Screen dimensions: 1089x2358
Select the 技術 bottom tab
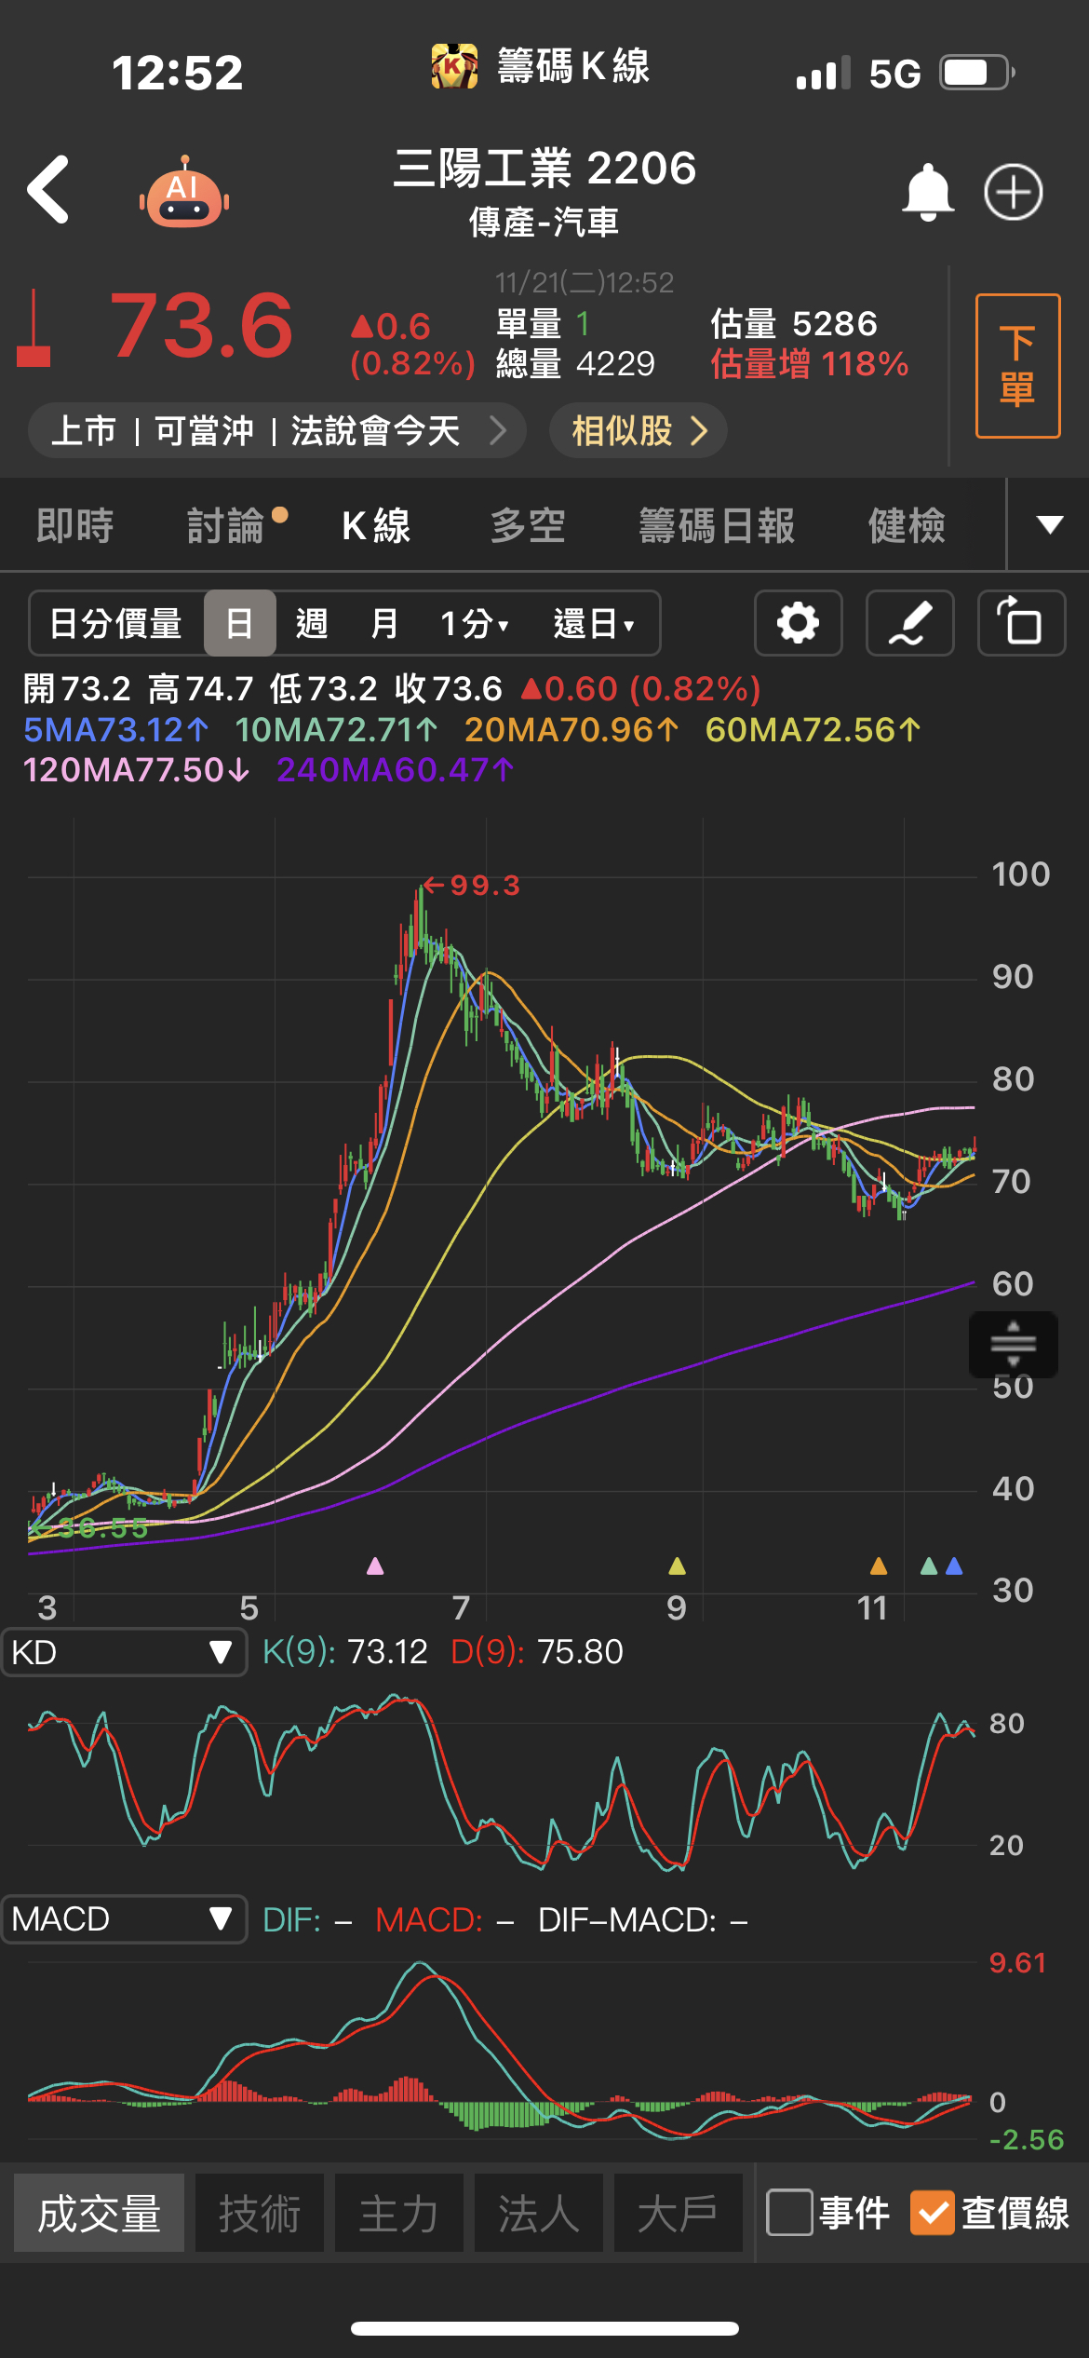[x=260, y=2213]
